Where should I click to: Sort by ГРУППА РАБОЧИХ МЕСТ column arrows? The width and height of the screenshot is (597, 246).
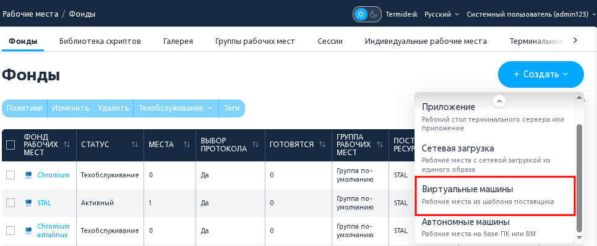pos(380,145)
